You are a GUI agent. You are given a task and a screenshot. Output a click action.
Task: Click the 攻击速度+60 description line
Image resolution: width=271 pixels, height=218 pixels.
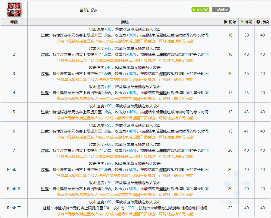(125, 144)
